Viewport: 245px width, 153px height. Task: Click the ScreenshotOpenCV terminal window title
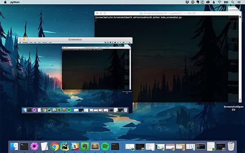[x=169, y=13]
